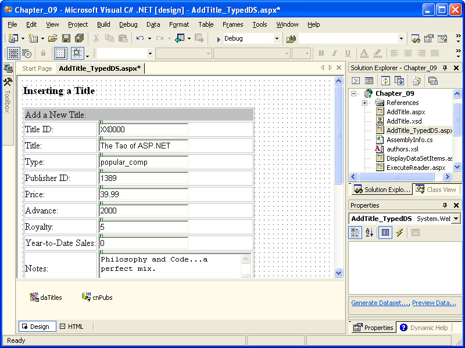Click the Open File folder icon

[x=52, y=38]
